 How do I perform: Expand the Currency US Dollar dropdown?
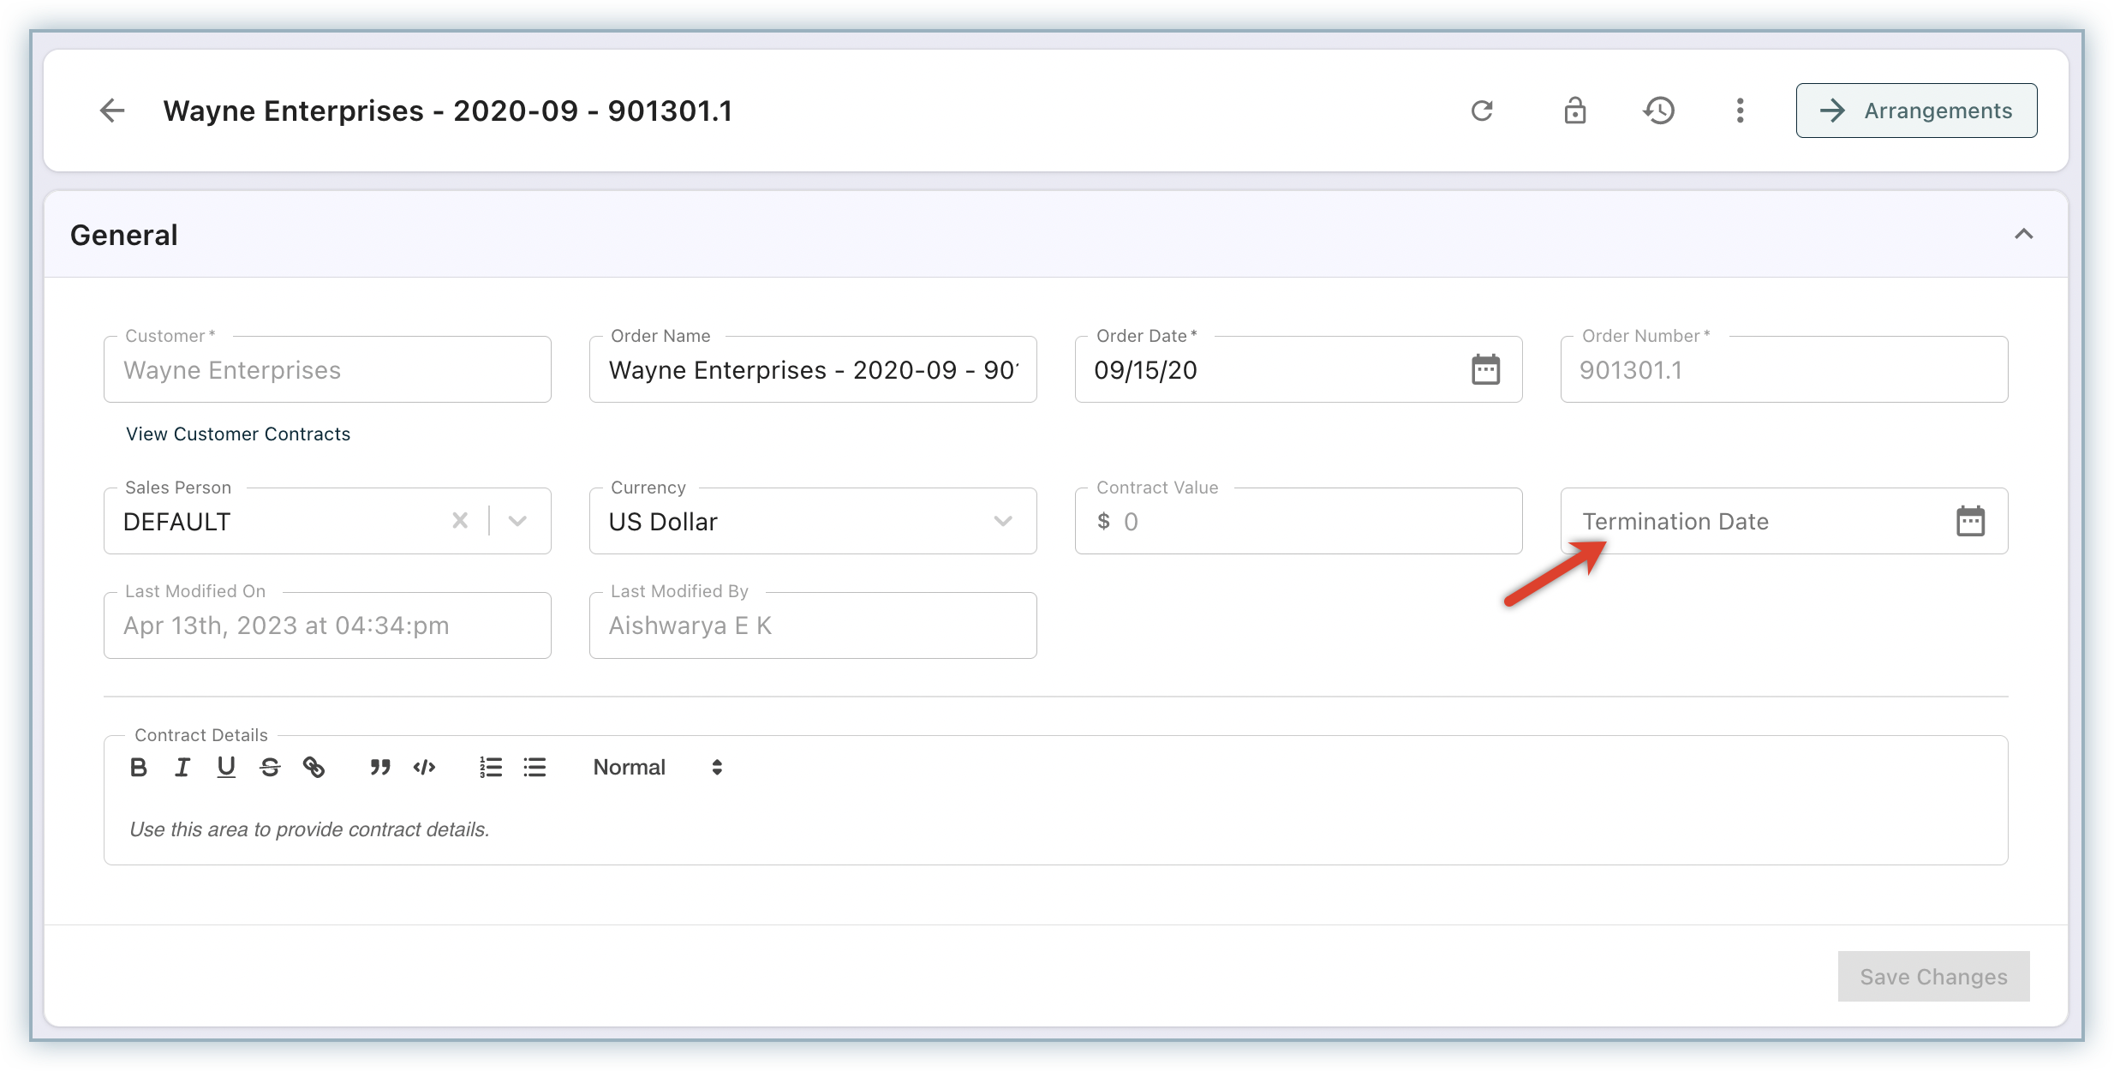(1003, 521)
